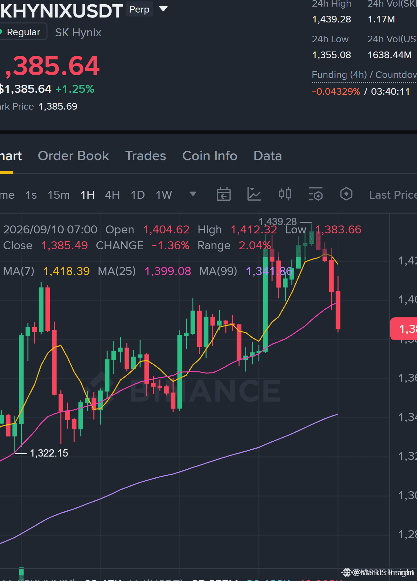Open the chart indicators line-graph icon
Image resolution: width=417 pixels, height=581 pixels.
pyautogui.click(x=254, y=194)
